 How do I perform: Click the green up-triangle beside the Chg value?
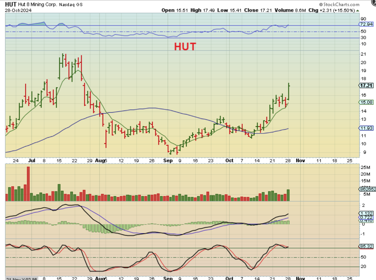click(x=358, y=10)
